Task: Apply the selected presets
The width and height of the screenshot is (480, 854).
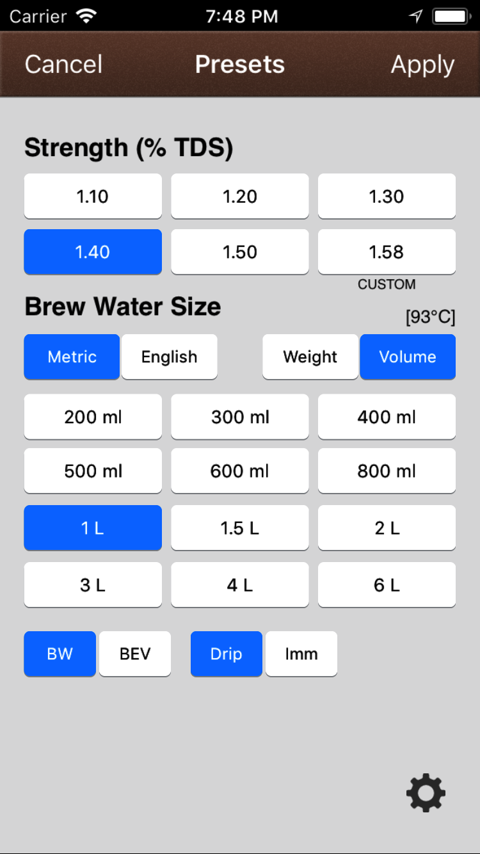Action: click(x=422, y=65)
